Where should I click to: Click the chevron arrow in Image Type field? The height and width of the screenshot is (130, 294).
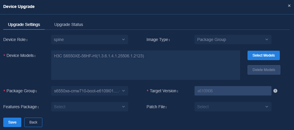point(267,40)
